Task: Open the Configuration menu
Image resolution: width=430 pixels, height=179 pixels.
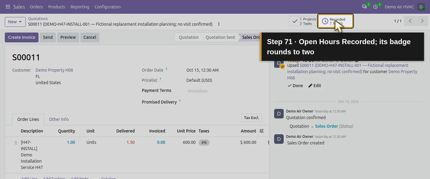Action: pos(107,7)
